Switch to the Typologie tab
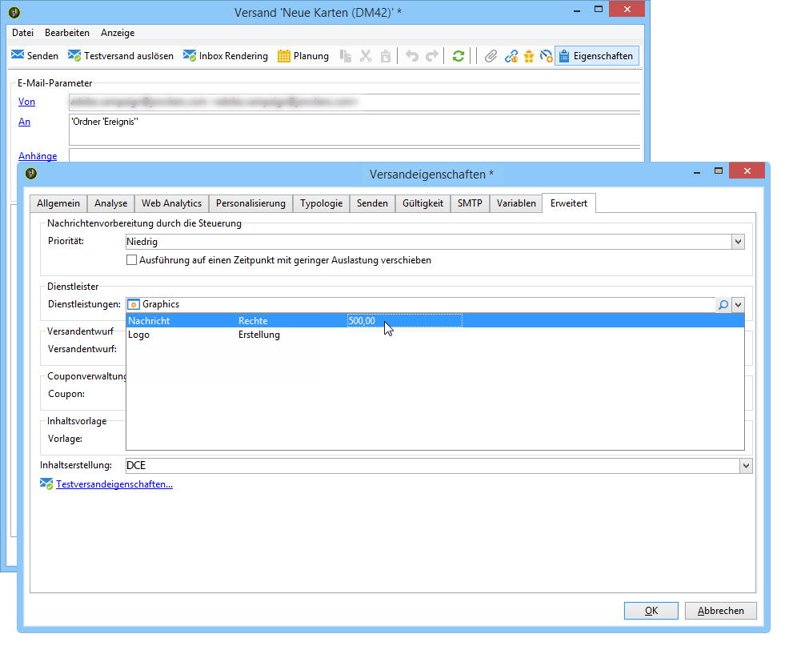785x646 pixels. pyautogui.click(x=322, y=203)
